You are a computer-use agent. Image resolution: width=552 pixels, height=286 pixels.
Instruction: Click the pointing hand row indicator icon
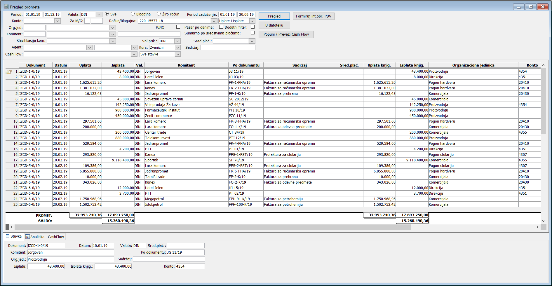pyautogui.click(x=9, y=71)
